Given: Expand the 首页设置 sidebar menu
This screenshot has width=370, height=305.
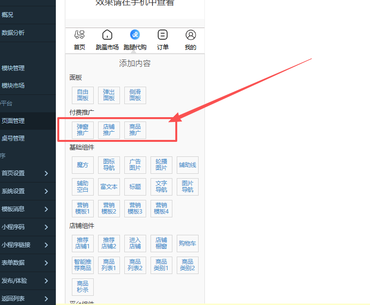Looking at the screenshot, I should click(x=46, y=173).
